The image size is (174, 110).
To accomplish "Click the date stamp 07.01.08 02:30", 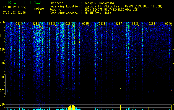I will coord(14,13).
